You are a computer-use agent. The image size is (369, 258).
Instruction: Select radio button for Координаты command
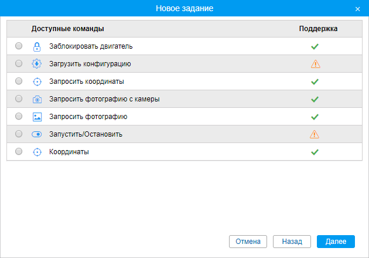point(19,151)
